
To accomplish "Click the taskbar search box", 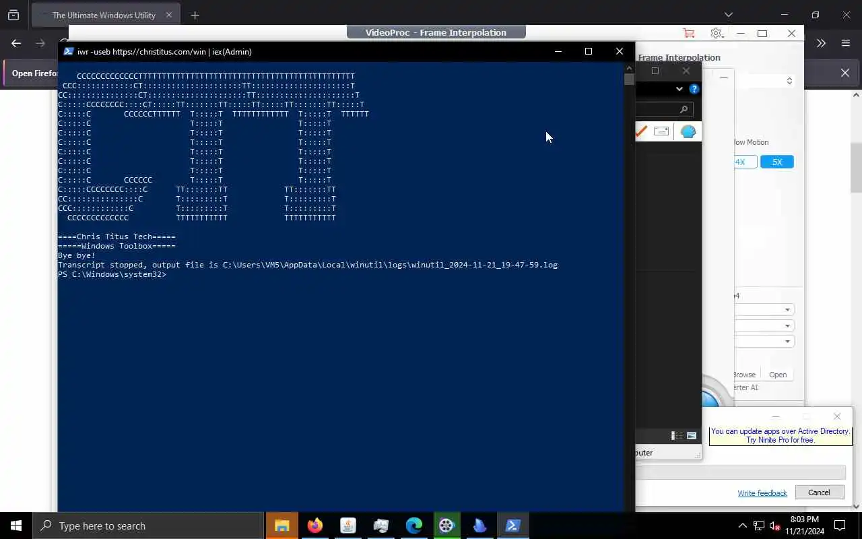I will click(x=148, y=526).
